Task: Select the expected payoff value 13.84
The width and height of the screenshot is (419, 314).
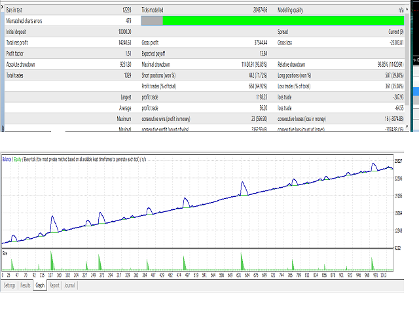Action: pyautogui.click(x=263, y=54)
